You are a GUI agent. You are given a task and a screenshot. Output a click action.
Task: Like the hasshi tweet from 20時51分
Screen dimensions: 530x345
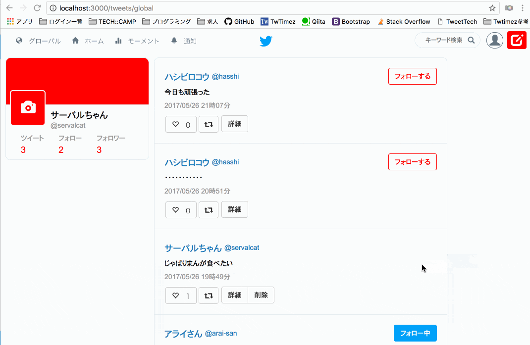pyautogui.click(x=181, y=210)
